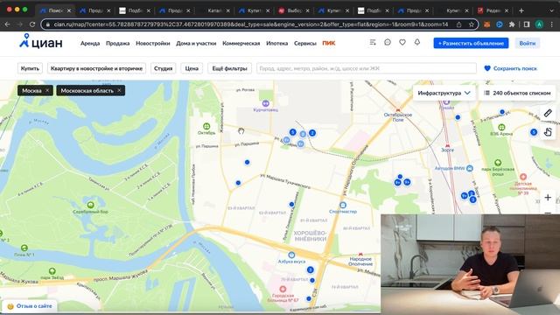Zoom in the map with plus button
The image size is (560, 315).
pos(548,197)
